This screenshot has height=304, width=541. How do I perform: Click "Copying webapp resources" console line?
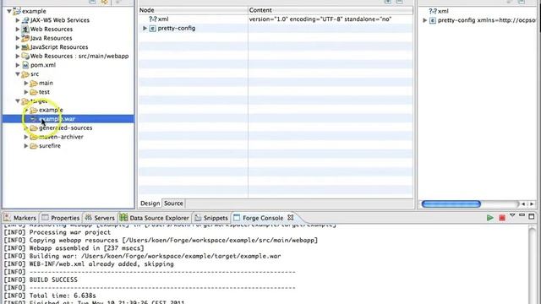161,240
